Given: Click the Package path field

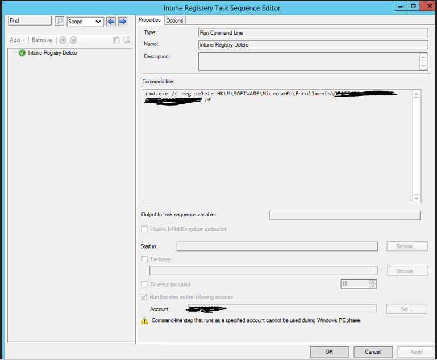Looking at the screenshot, I should point(263,271).
